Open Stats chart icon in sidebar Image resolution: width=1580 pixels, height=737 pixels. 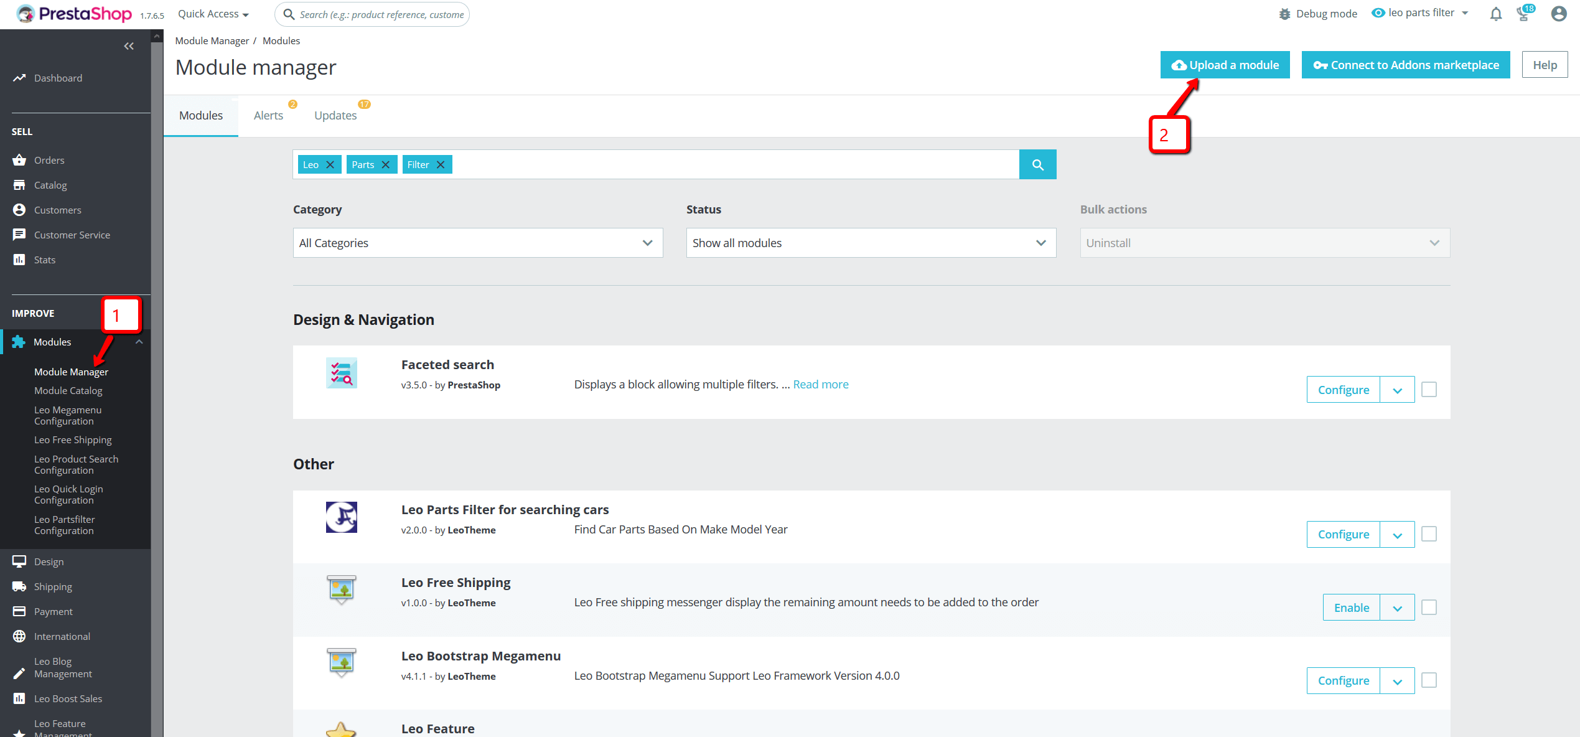coord(19,260)
